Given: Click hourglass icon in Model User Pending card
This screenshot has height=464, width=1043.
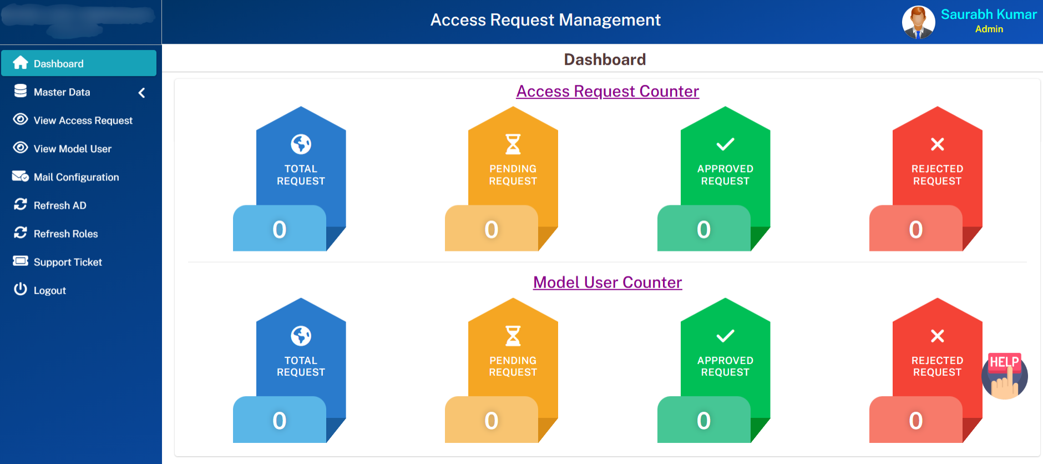Looking at the screenshot, I should point(513,336).
